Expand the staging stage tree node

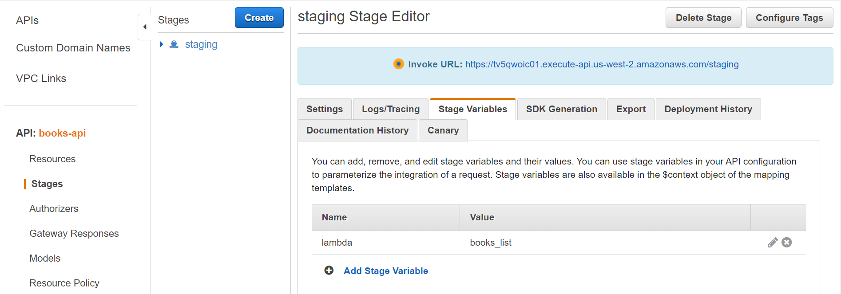tap(162, 44)
